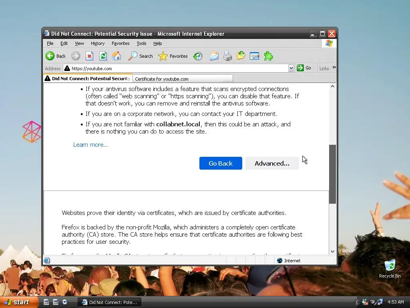The image size is (410, 308).
Task: Open the Windows start button
Action: tap(19, 302)
